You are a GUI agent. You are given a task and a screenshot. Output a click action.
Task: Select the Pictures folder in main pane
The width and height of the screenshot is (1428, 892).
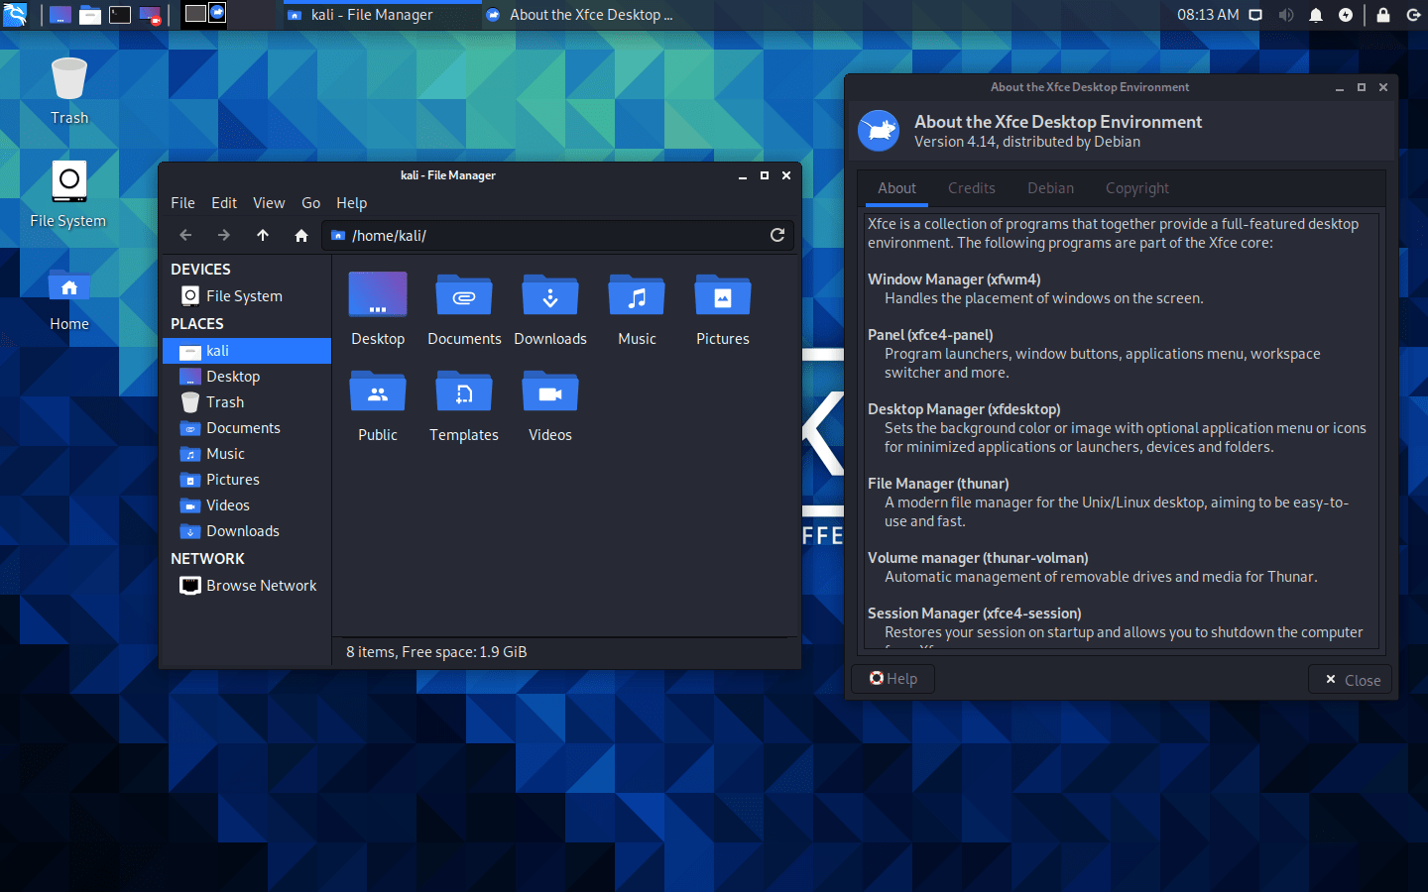pyautogui.click(x=723, y=309)
